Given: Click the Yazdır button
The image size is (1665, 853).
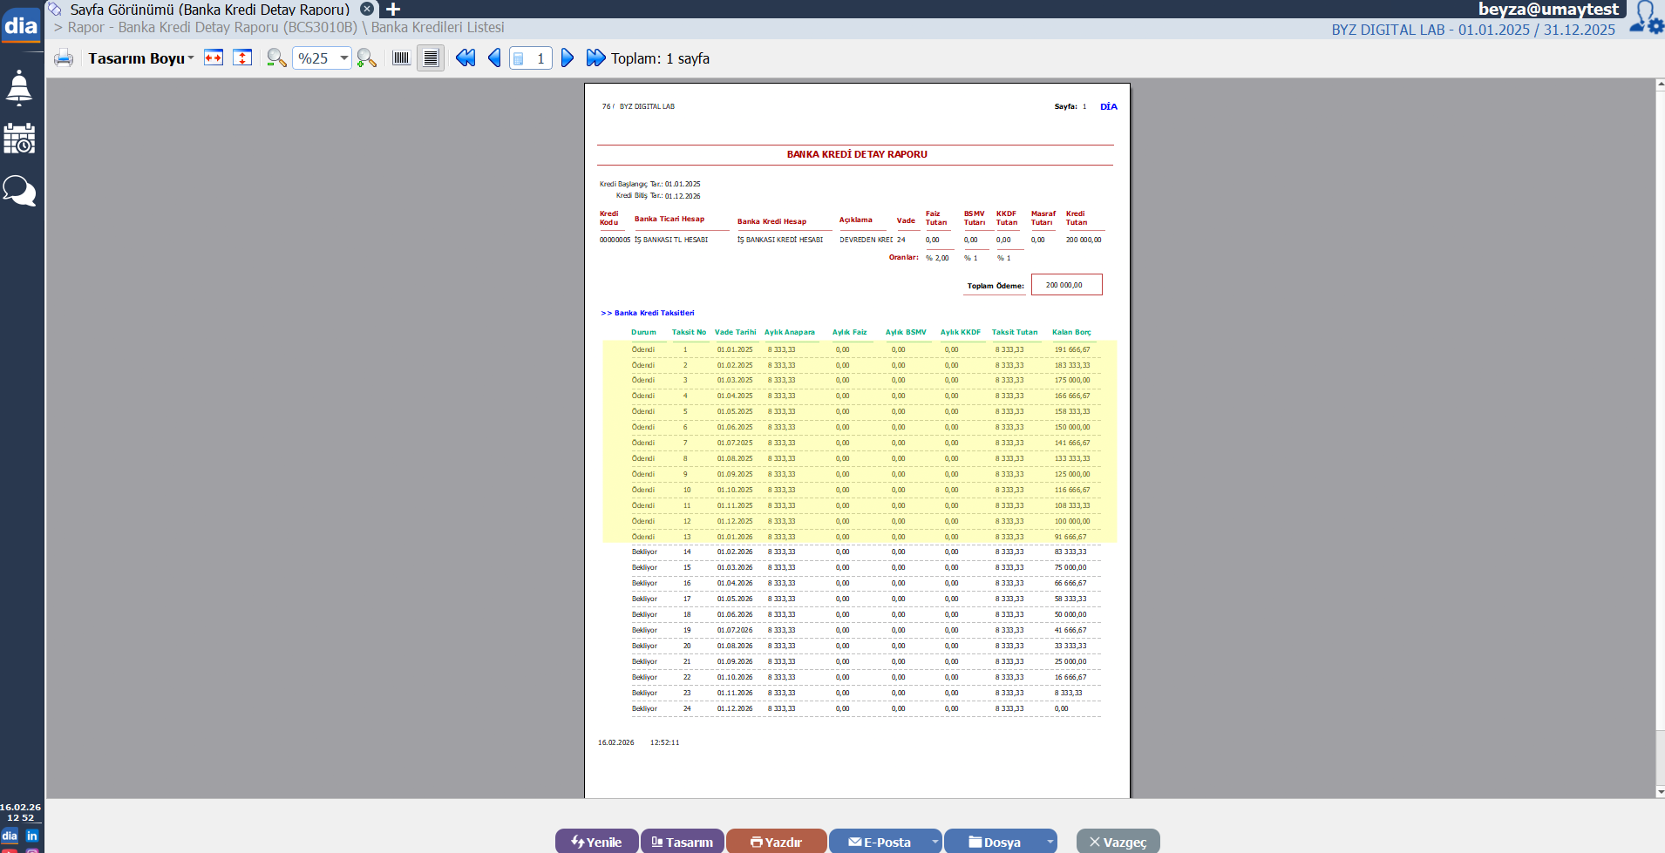Looking at the screenshot, I should tap(776, 842).
